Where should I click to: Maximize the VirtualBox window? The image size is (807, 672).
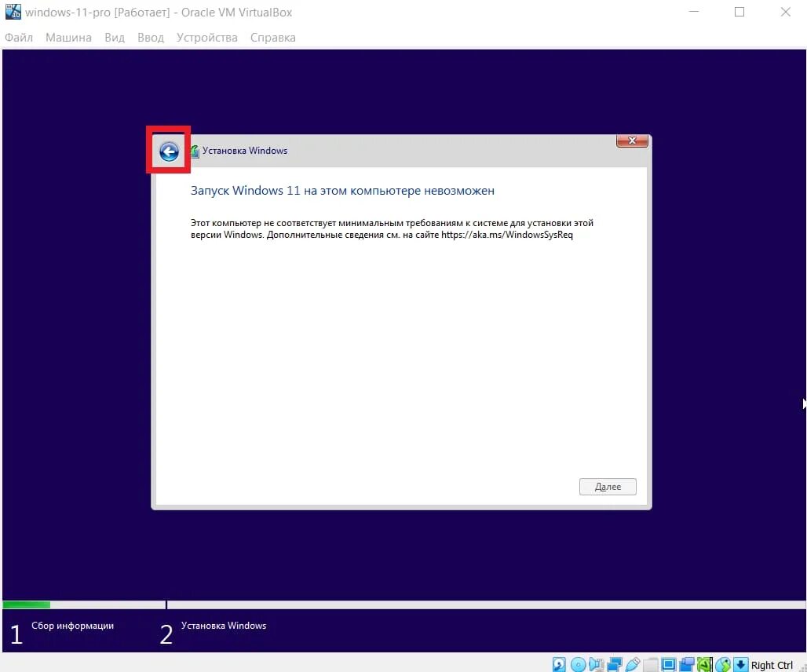coord(739,12)
